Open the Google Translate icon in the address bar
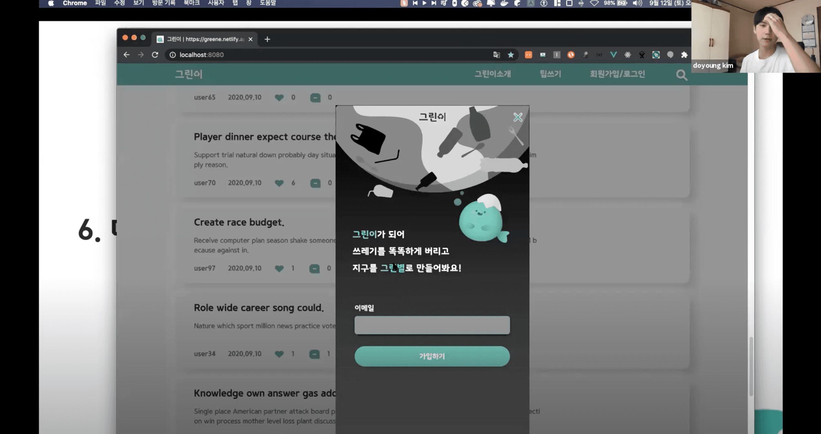The image size is (821, 434). coord(496,55)
